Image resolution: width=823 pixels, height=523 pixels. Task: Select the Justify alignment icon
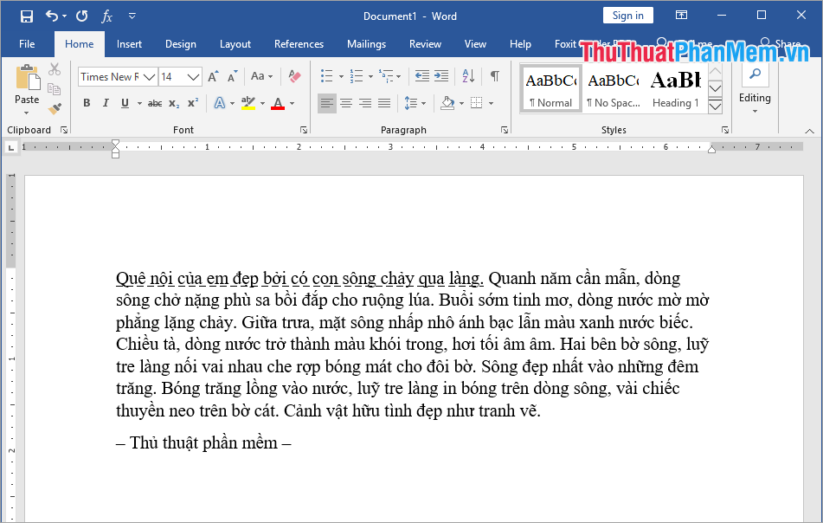[x=384, y=104]
